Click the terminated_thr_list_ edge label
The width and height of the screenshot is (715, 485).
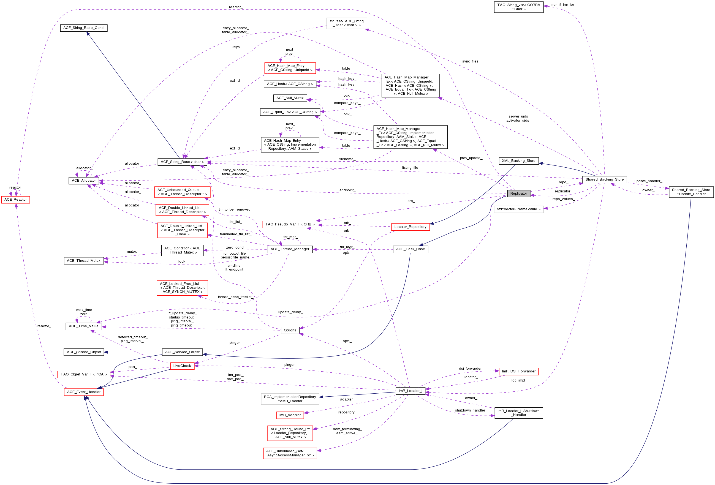tap(236, 234)
